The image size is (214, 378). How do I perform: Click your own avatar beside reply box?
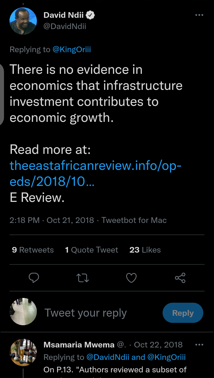[x=23, y=312]
